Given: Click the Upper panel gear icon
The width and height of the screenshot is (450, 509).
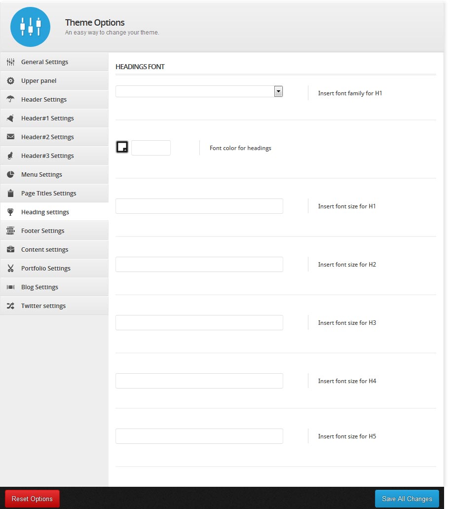Looking at the screenshot, I should pyautogui.click(x=10, y=80).
